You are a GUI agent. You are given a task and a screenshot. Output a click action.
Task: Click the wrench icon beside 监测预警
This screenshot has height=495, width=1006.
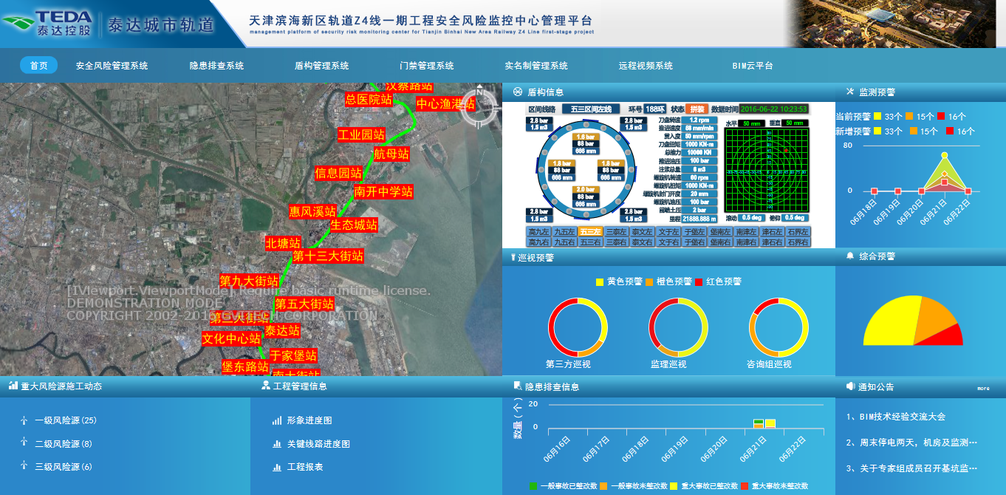[x=849, y=92]
